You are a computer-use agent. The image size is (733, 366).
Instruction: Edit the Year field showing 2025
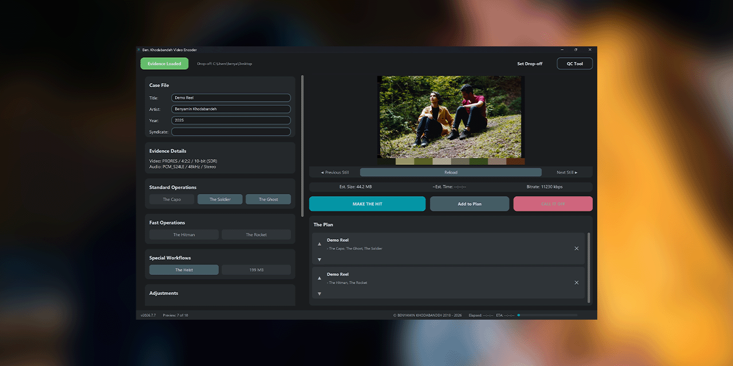click(x=231, y=120)
